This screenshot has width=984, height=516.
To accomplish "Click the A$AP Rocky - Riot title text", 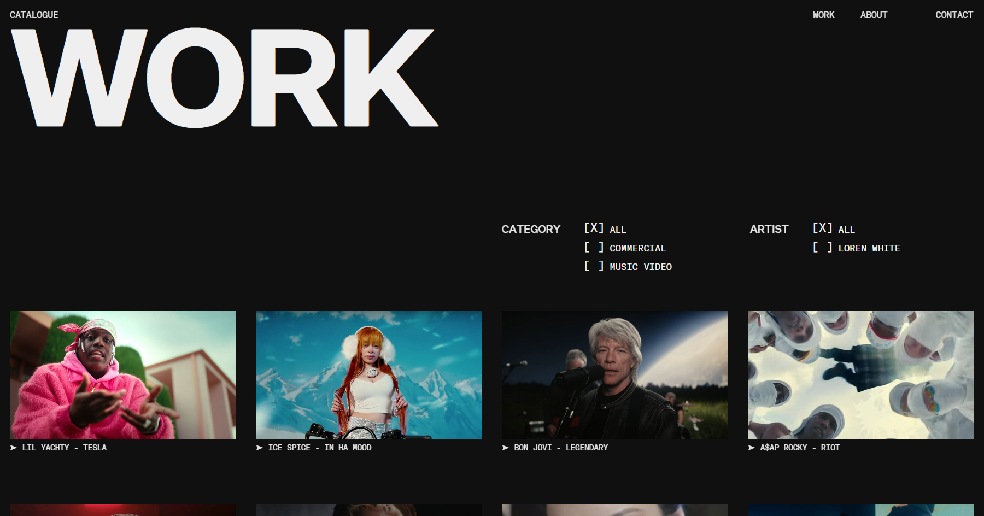I will (x=800, y=448).
